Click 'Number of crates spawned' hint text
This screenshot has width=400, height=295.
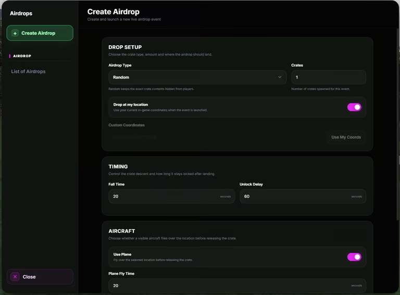(x=320, y=89)
